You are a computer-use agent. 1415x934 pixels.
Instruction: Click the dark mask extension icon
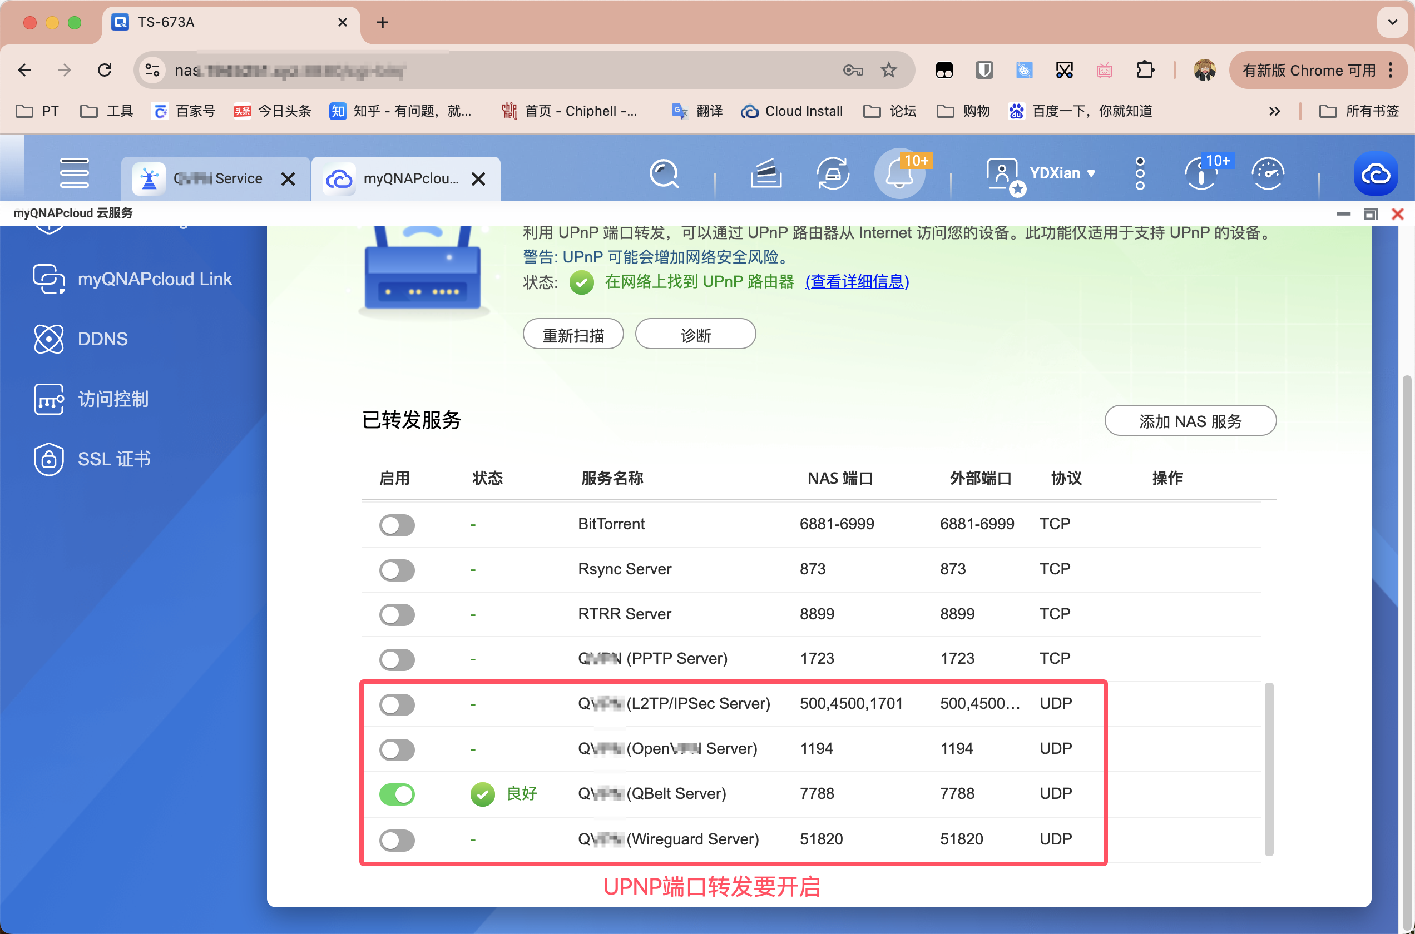point(944,70)
